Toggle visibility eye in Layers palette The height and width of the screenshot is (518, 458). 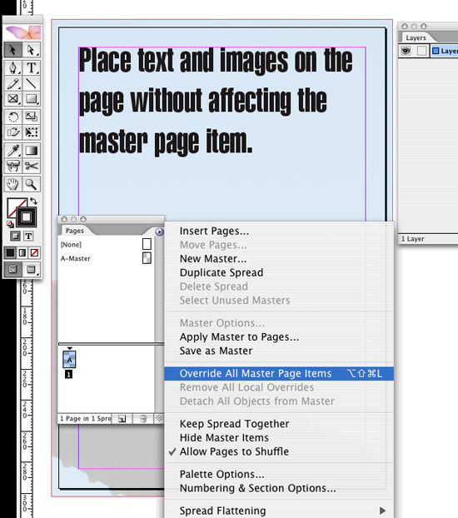[x=406, y=51]
